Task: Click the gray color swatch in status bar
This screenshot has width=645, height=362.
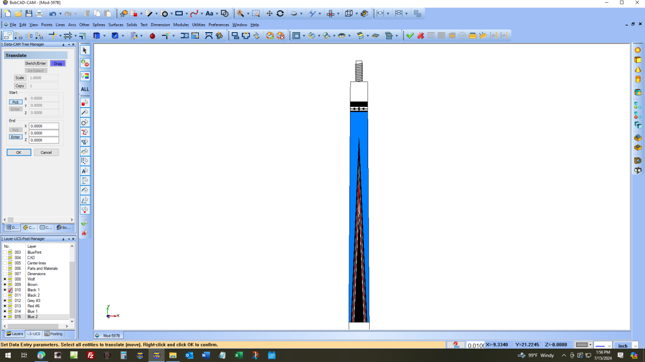Action: [x=582, y=345]
